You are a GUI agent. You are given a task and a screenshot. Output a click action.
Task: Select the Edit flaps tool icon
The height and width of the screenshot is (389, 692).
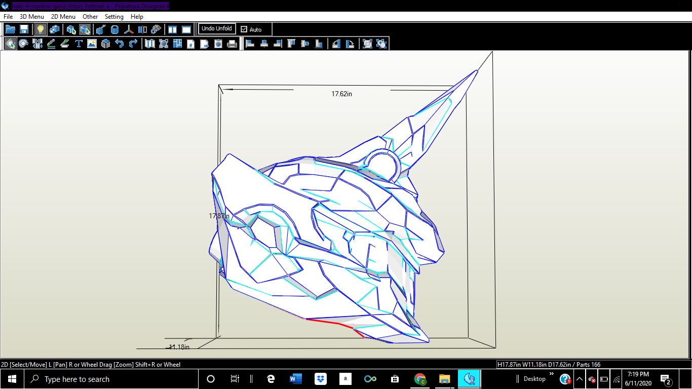(65, 44)
